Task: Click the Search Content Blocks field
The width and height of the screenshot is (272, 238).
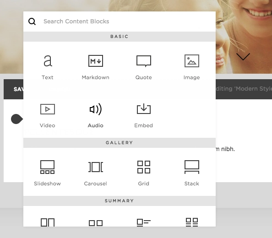Action: [120, 22]
